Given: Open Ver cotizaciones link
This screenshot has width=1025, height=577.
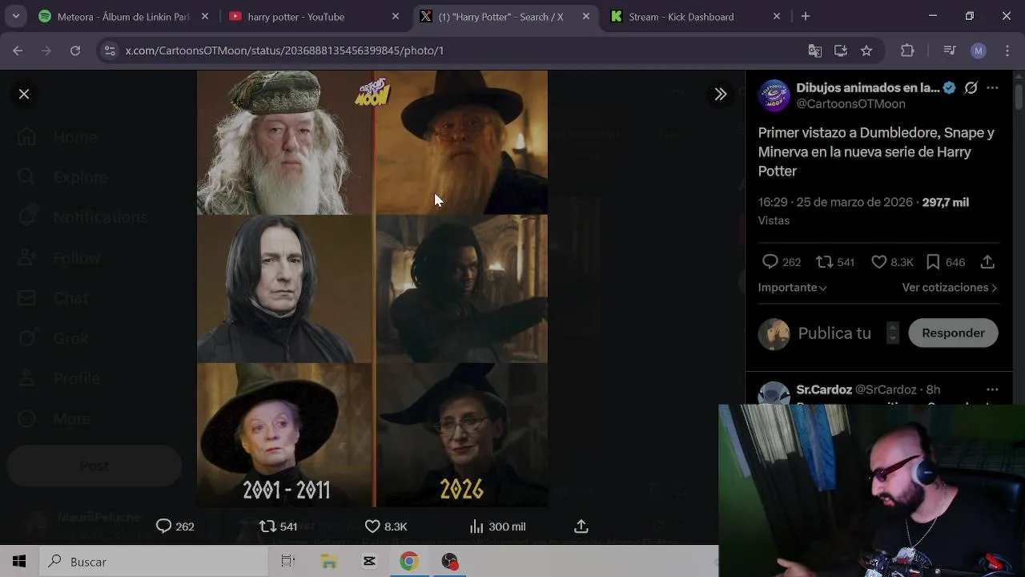Looking at the screenshot, I should click(950, 287).
